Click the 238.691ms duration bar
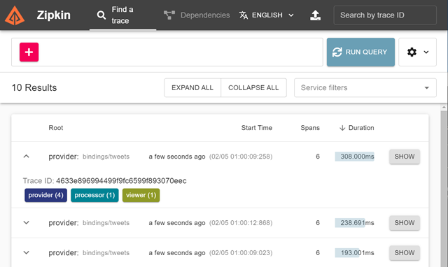Screen dimensions: 448x267 [355, 223]
